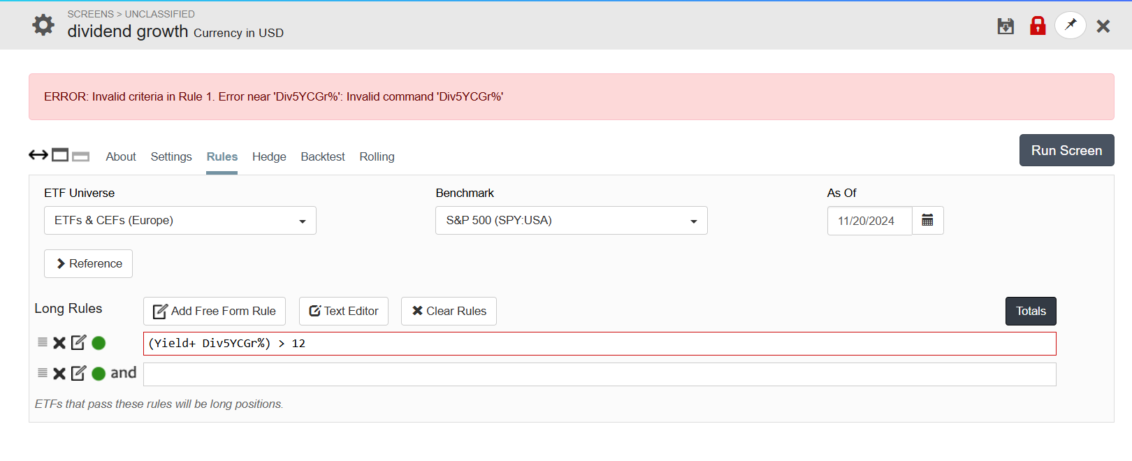The width and height of the screenshot is (1132, 461).
Task: Open the ETF Universe dropdown
Action: [180, 221]
